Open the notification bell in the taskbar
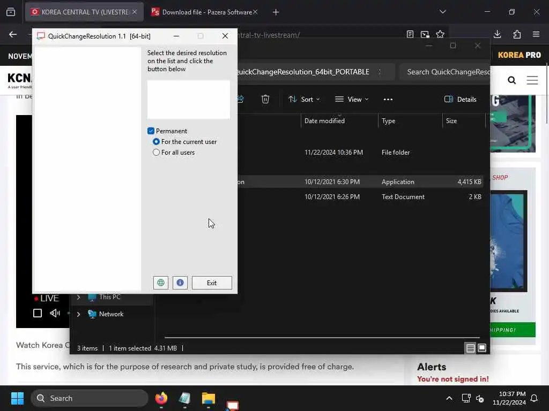The image size is (549, 411). [x=535, y=398]
